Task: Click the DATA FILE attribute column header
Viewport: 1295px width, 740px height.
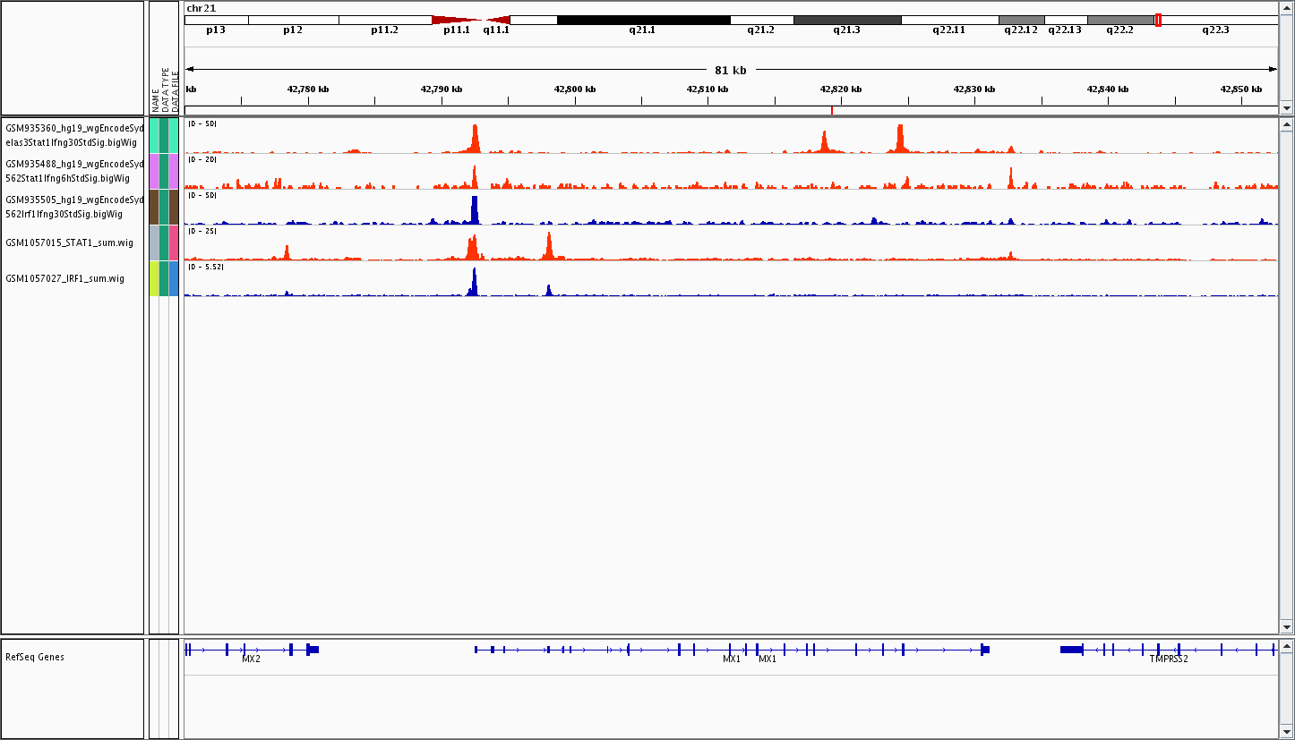Action: coord(175,91)
